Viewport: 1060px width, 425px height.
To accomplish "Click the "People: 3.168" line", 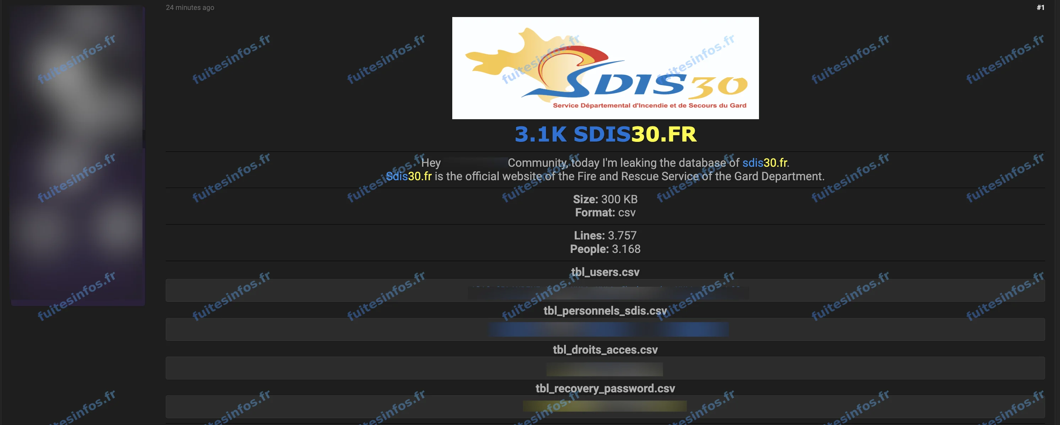I will [x=605, y=249].
